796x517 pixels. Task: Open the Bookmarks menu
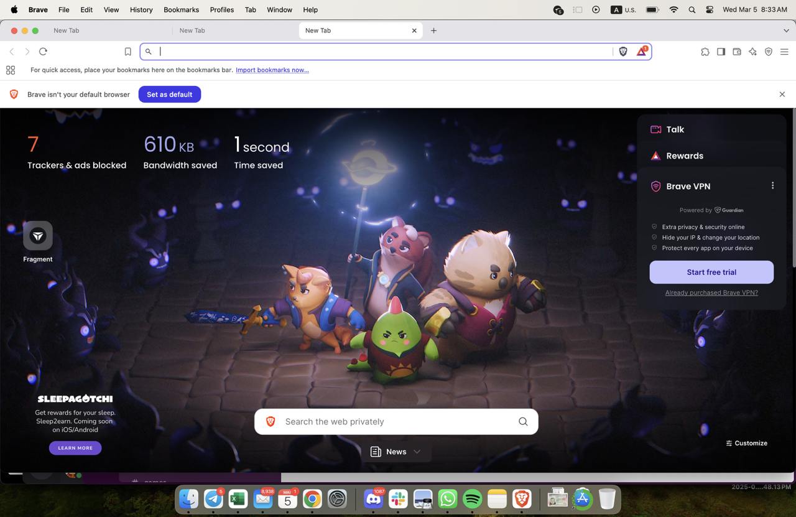pos(181,9)
